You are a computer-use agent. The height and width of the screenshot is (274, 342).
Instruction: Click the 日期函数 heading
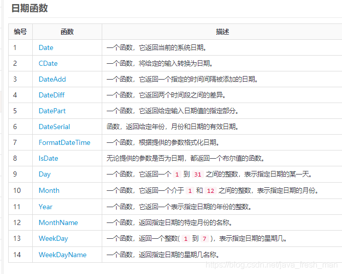[x=30, y=8]
